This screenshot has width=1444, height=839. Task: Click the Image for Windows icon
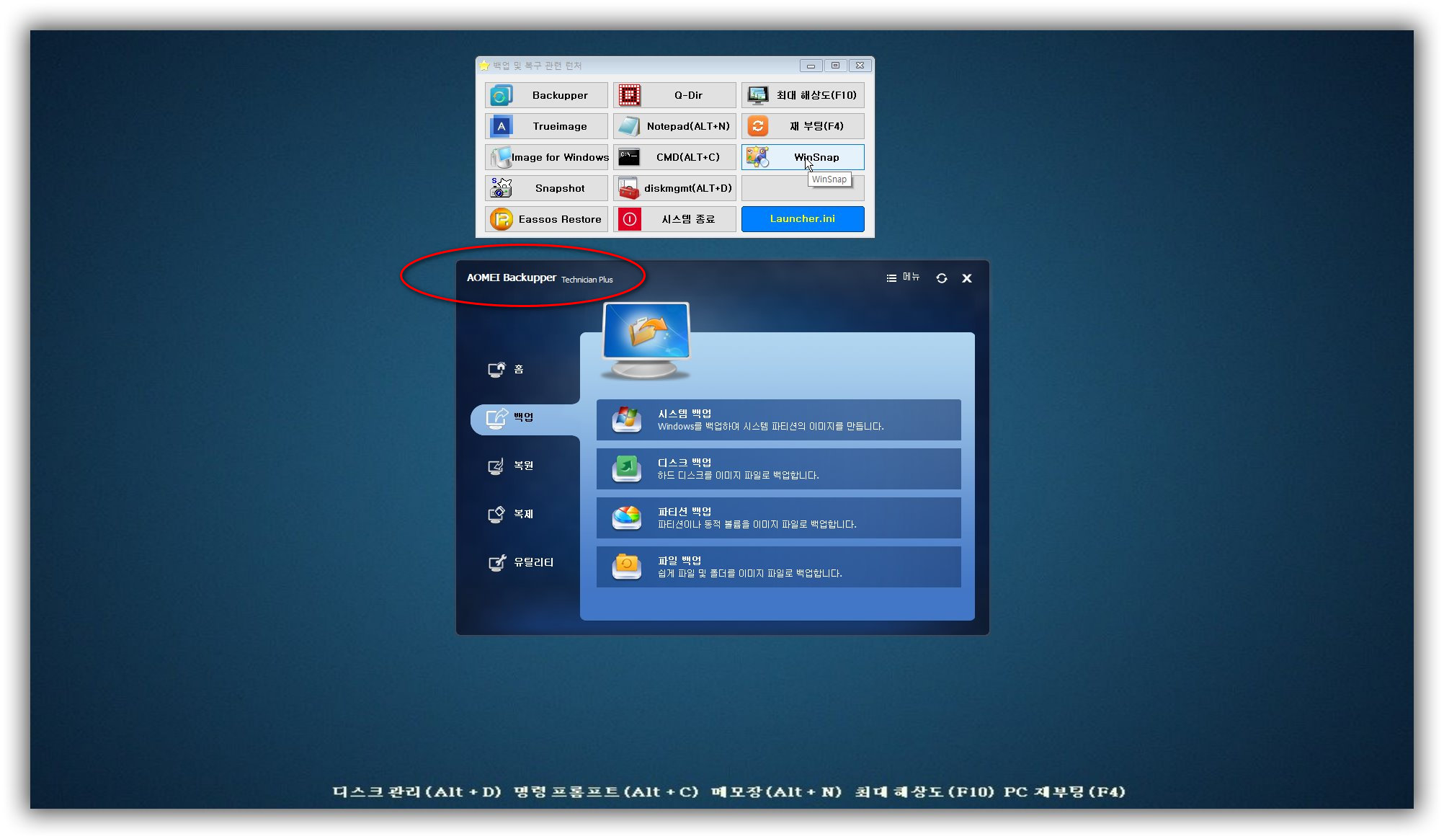[x=501, y=157]
